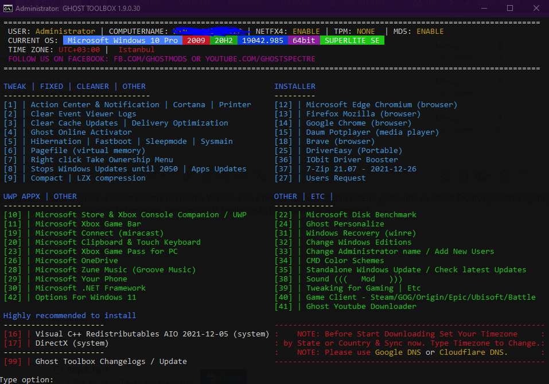Click 'Brave (browser)' entry
This screenshot has width=549, height=384.
point(340,142)
